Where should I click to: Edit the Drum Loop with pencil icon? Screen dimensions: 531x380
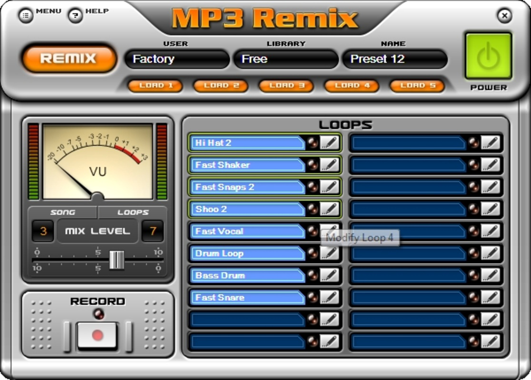coord(330,253)
